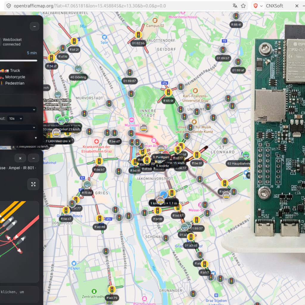The image size is (305, 305).
Task: Click the Minoritenschlössl map label
Action: pyautogui.click(x=183, y=17)
